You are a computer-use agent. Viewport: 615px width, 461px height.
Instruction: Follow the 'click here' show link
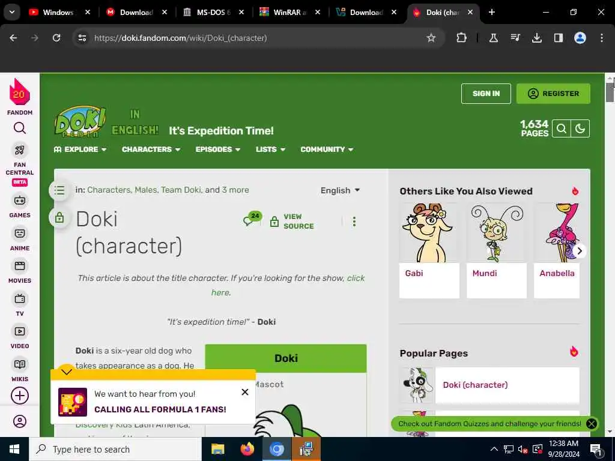point(288,285)
